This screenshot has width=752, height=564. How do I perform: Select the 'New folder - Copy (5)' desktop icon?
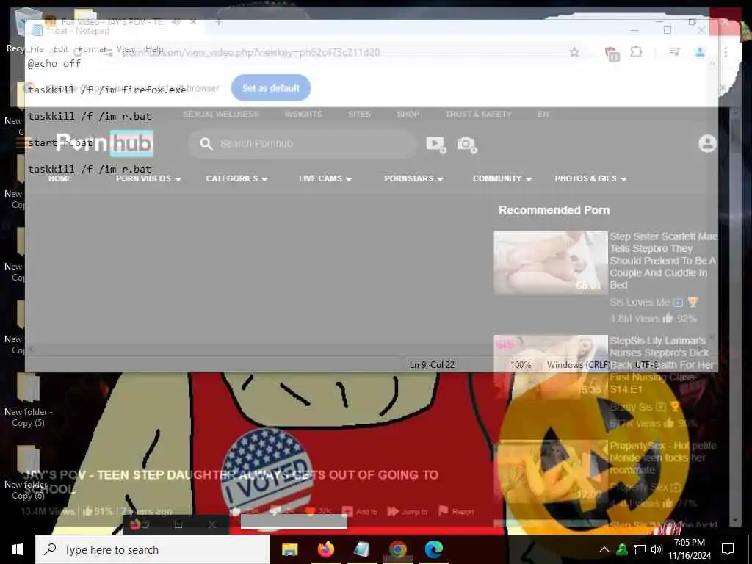[28, 400]
